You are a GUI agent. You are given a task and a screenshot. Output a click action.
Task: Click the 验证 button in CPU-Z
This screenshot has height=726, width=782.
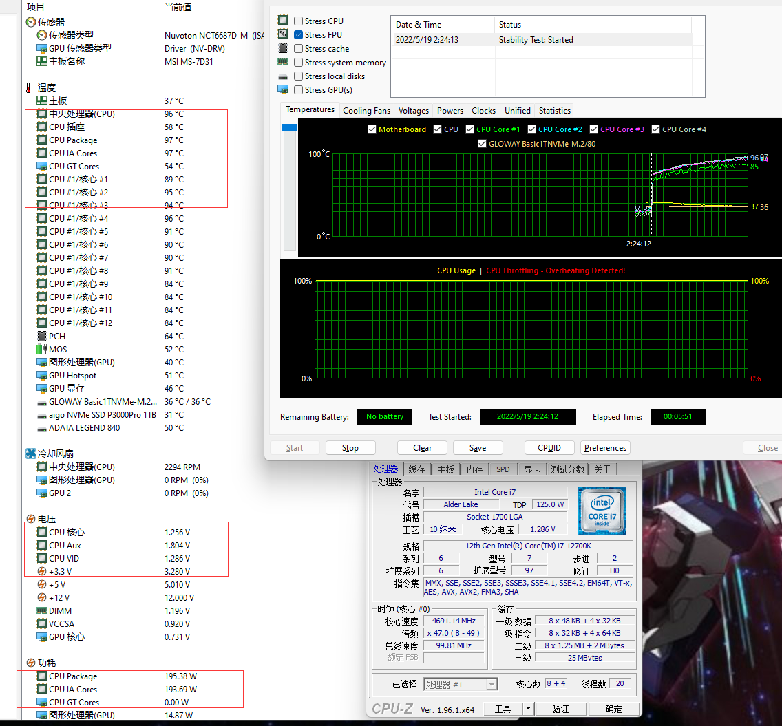click(560, 709)
